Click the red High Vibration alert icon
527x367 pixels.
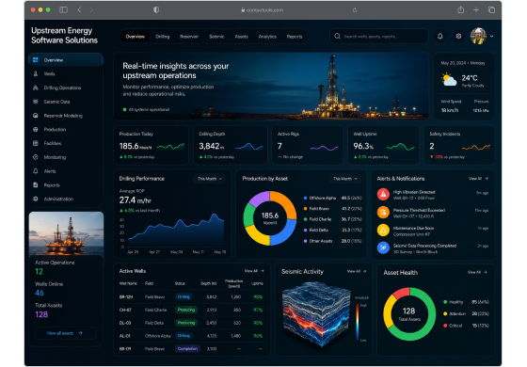[383, 194]
